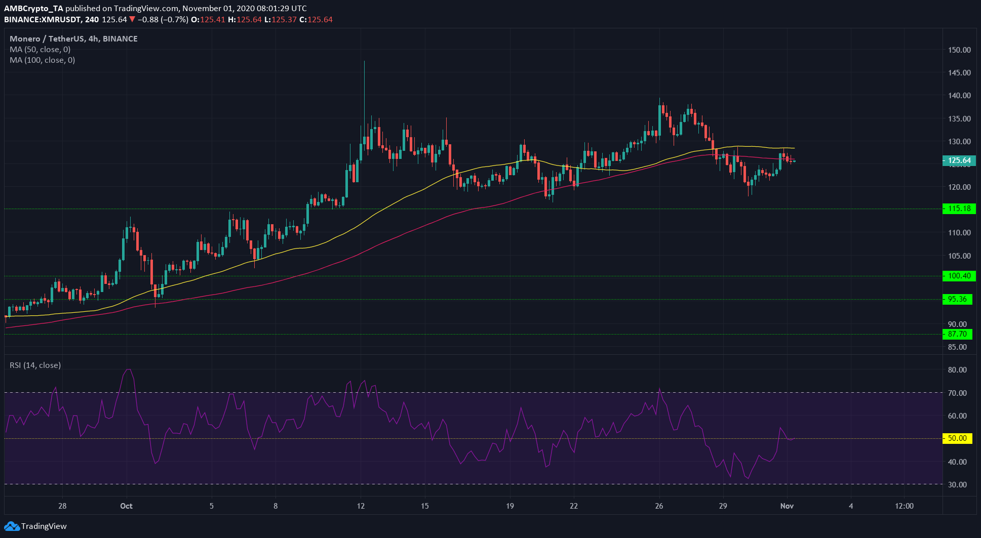This screenshot has width=981, height=538.
Task: Select the MA (50, close, 0) indicator label
Action: click(x=40, y=50)
